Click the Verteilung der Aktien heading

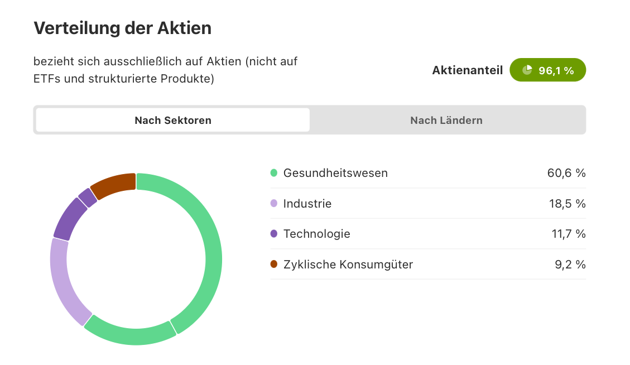(123, 28)
